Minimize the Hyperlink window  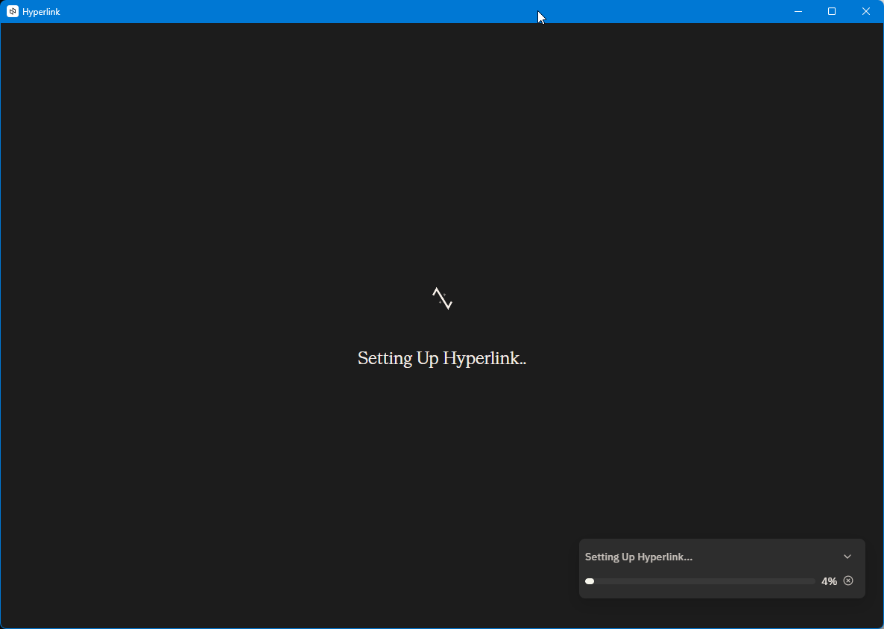point(798,11)
